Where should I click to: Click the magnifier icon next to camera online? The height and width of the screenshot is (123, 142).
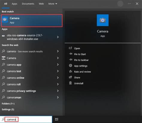(x=3, y=78)
